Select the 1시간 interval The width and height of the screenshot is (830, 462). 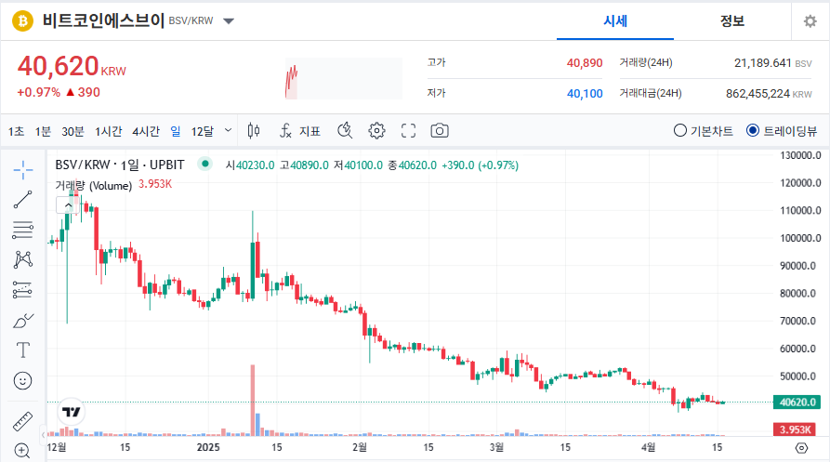(109, 131)
